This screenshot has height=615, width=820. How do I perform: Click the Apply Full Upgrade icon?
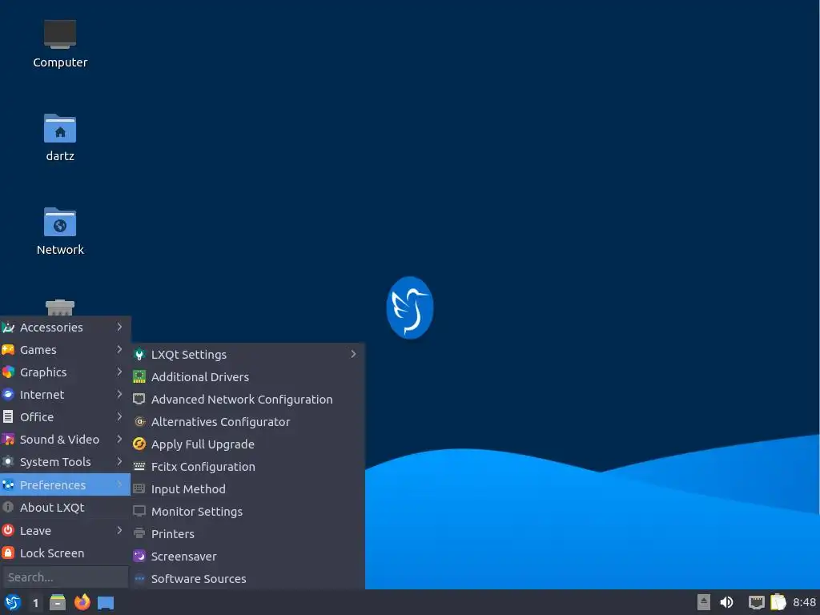(139, 444)
